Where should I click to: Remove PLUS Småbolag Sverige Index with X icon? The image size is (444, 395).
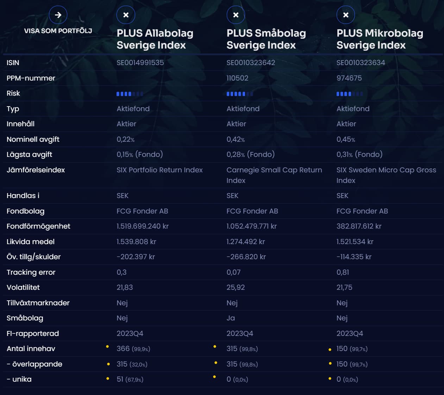click(x=236, y=15)
